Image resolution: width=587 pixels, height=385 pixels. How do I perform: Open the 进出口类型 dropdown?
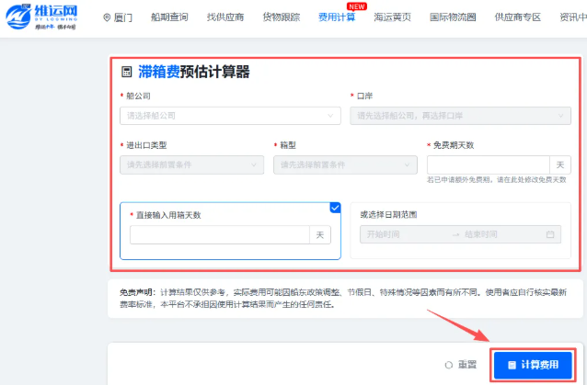point(191,164)
